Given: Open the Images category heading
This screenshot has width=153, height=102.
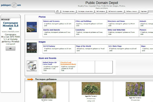Looking at the screenshot, I should click(x=42, y=42).
